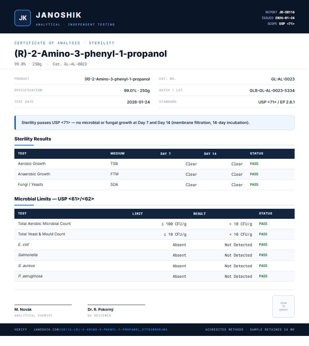Click the DAY 14 column header

(210, 153)
